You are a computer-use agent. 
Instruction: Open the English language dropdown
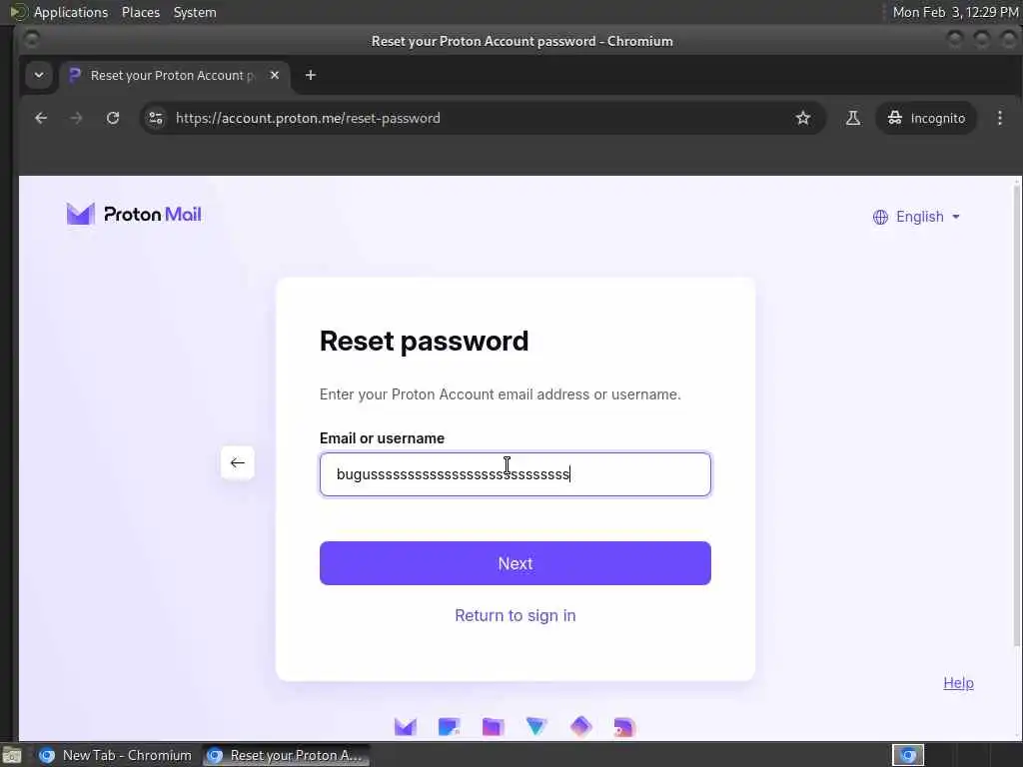(916, 217)
